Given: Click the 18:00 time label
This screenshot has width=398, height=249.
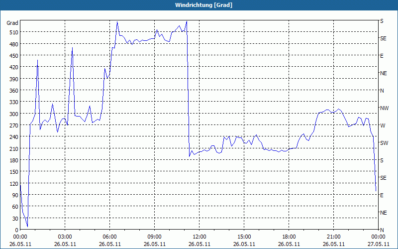Looking at the screenshot, I should [x=289, y=237].
